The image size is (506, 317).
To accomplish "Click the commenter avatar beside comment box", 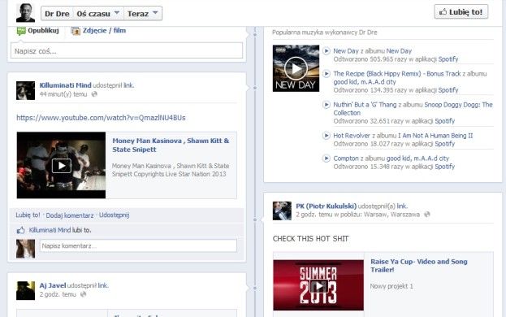I will (x=25, y=249).
